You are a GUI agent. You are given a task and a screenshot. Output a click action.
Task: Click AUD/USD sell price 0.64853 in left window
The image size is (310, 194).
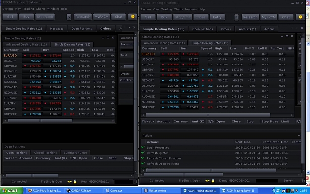[32, 82]
